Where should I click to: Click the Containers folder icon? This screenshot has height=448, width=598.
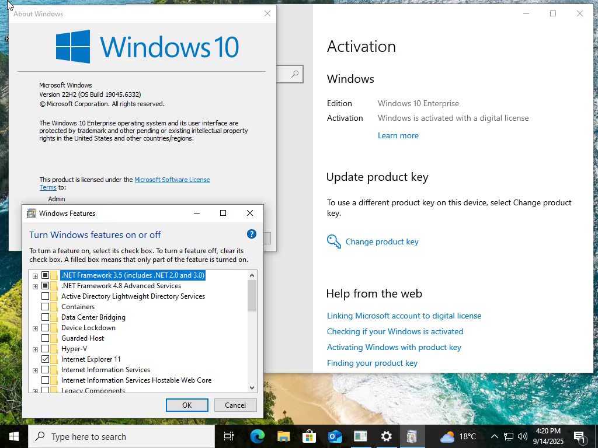click(54, 307)
